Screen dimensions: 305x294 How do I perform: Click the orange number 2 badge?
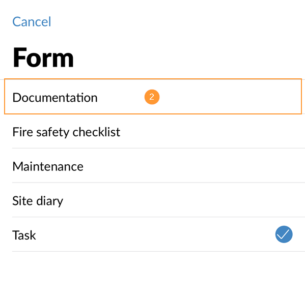[152, 97]
